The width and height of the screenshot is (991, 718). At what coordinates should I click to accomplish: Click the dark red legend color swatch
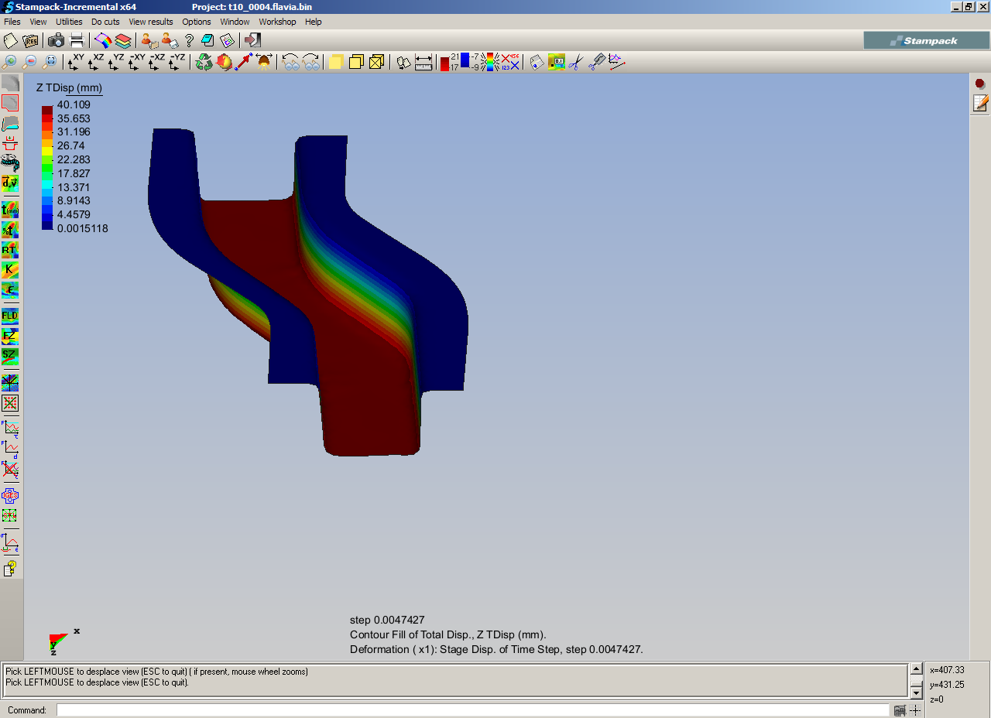(47, 110)
